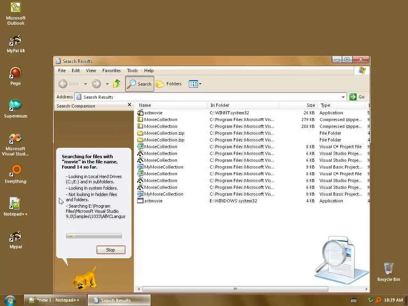Image resolution: width=408 pixels, height=306 pixels.
Task: Open the Forward history dropdown arrow
Action: click(107, 84)
